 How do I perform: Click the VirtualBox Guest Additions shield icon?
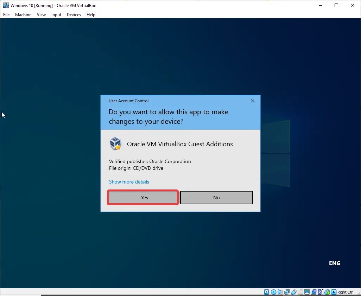tap(116, 143)
